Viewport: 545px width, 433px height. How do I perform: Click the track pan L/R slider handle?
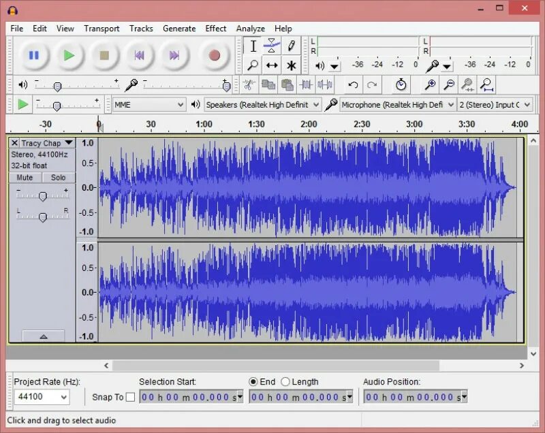[x=43, y=217]
